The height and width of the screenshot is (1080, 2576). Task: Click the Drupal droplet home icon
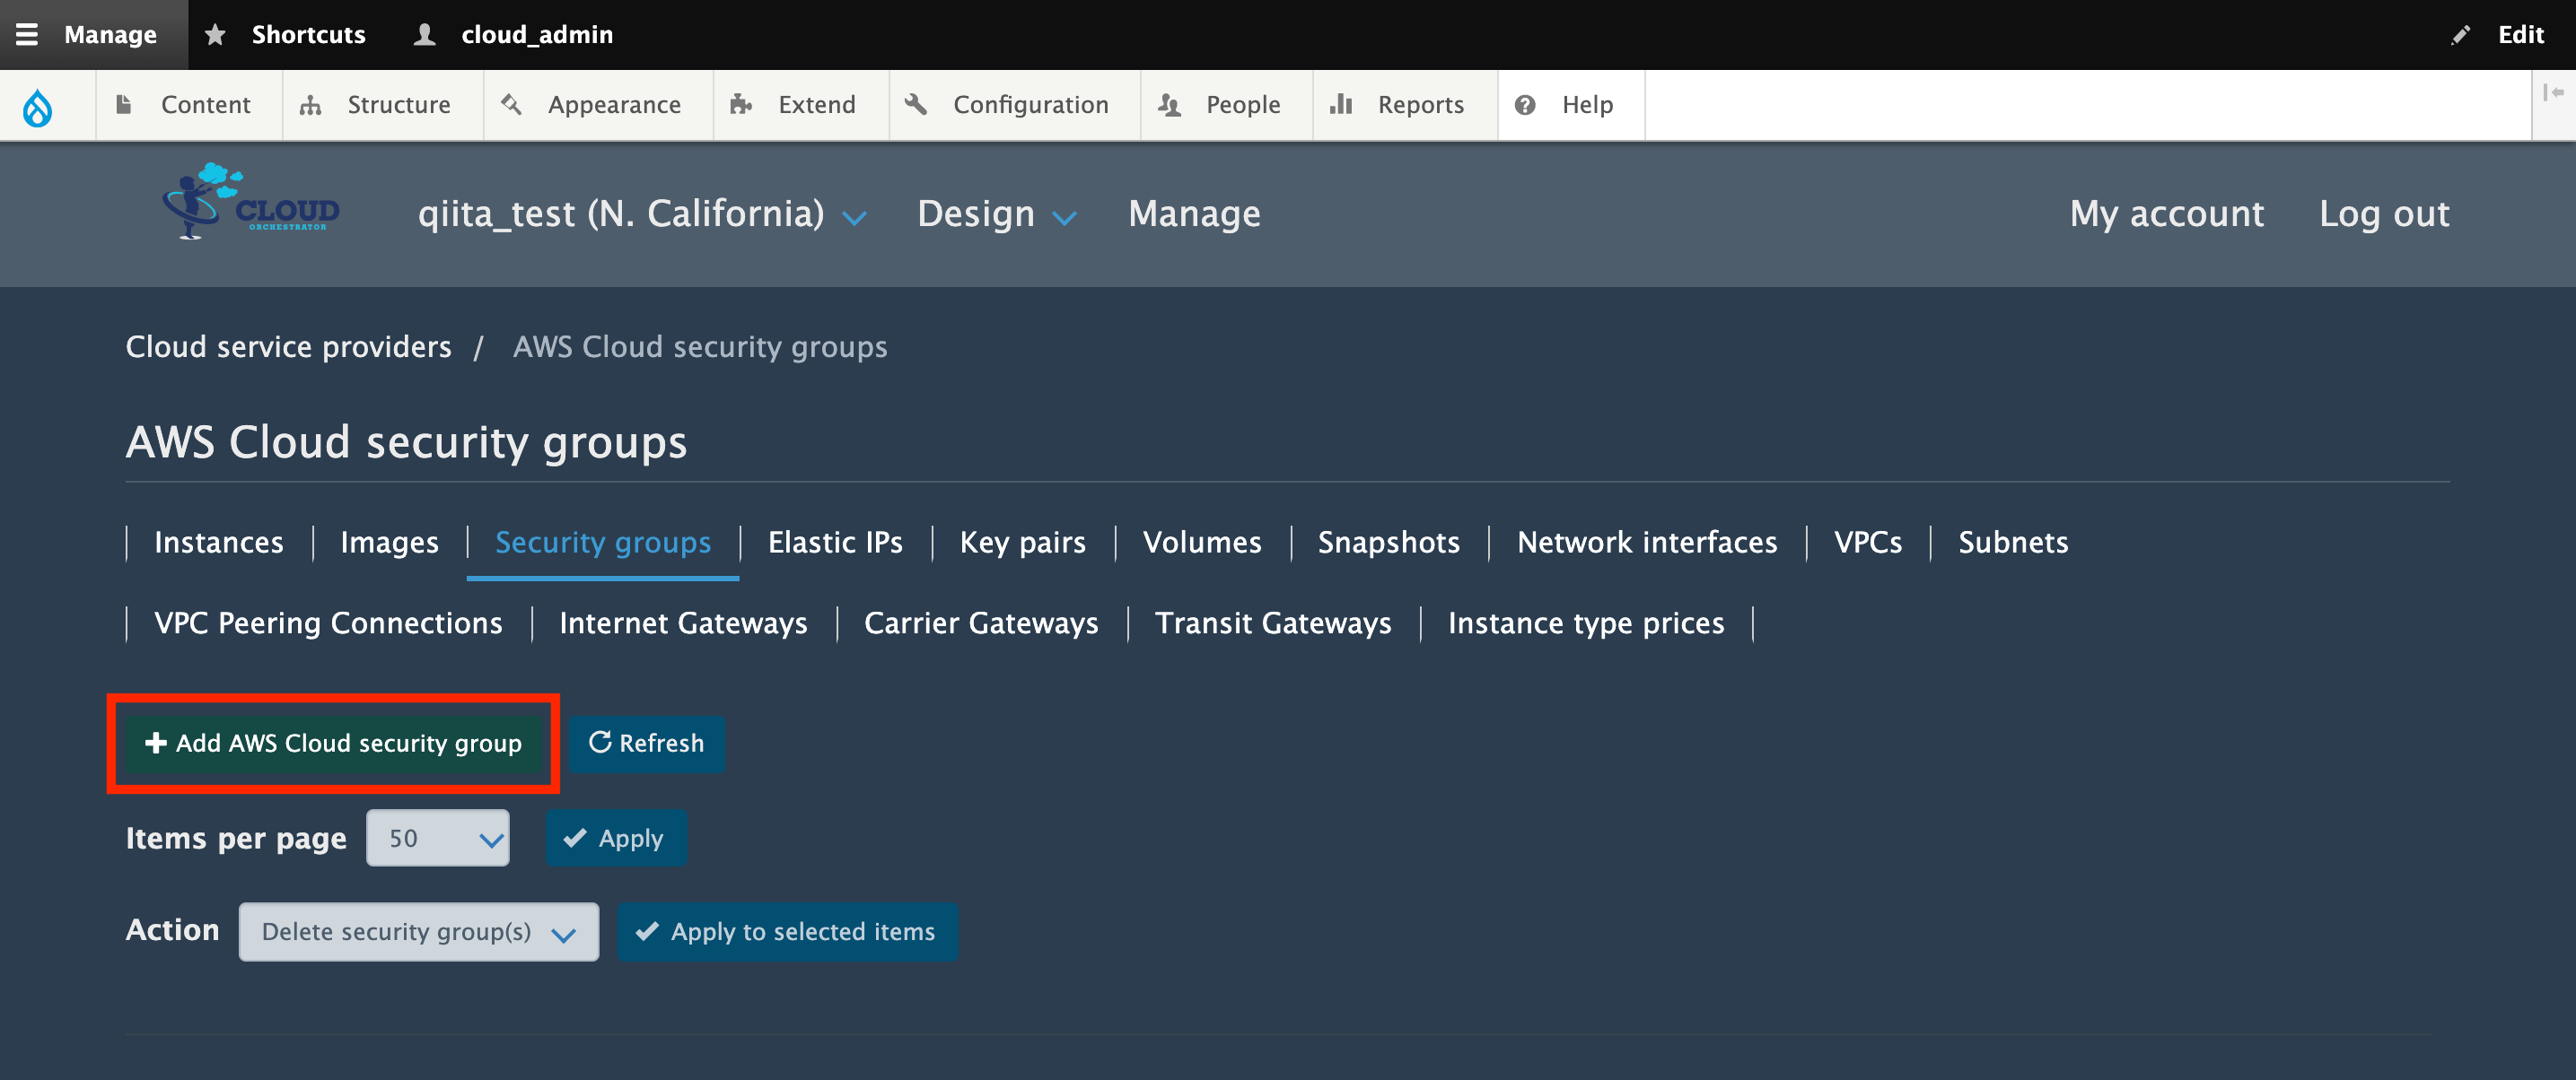37,107
